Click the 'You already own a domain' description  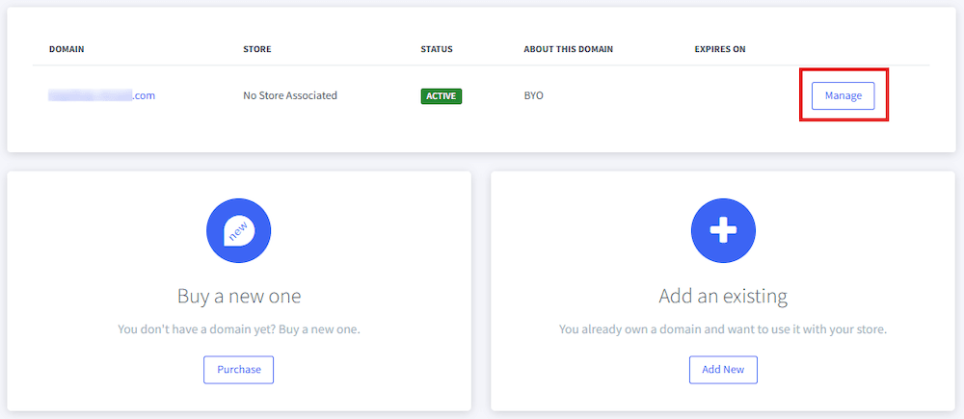pos(723,330)
